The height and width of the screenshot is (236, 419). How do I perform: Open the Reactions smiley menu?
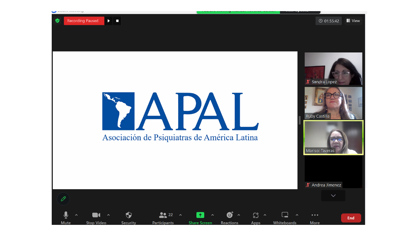[x=229, y=218]
